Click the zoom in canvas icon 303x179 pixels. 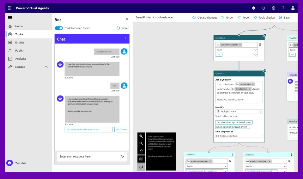141,136
